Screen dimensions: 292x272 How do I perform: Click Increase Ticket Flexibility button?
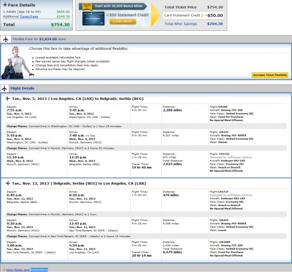click(270, 75)
